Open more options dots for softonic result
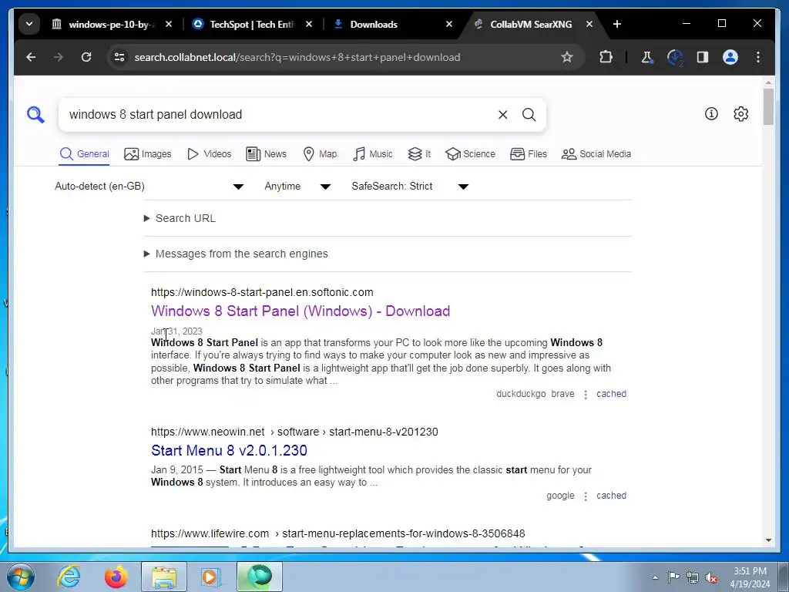 [x=586, y=395]
